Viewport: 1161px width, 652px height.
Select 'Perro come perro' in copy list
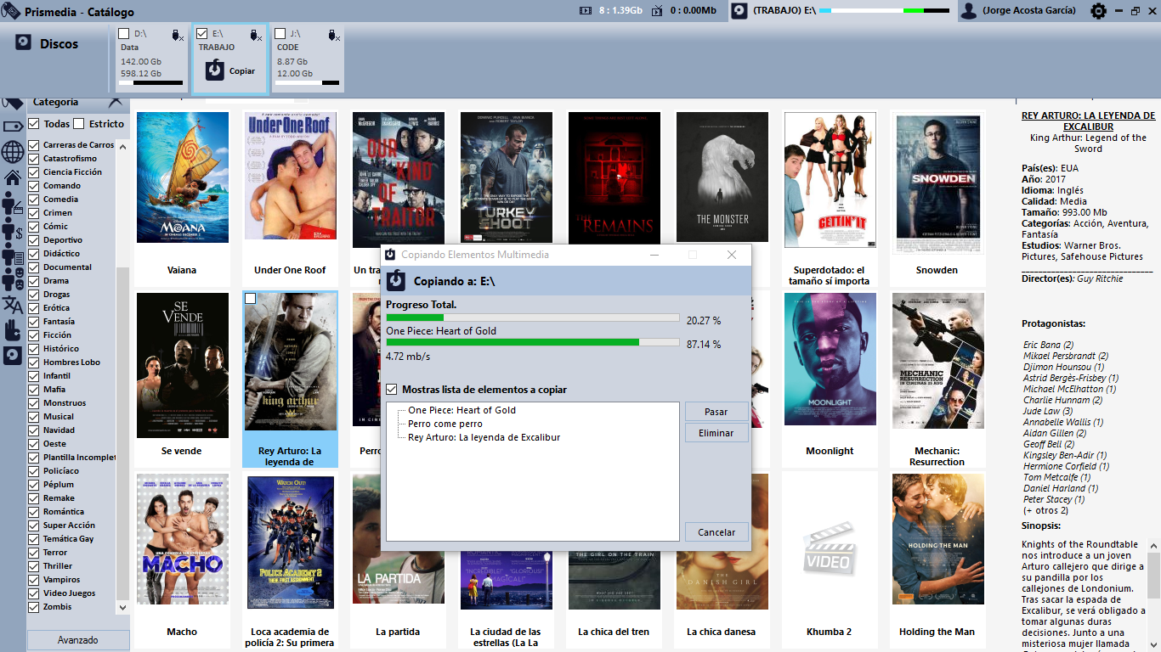click(x=445, y=424)
